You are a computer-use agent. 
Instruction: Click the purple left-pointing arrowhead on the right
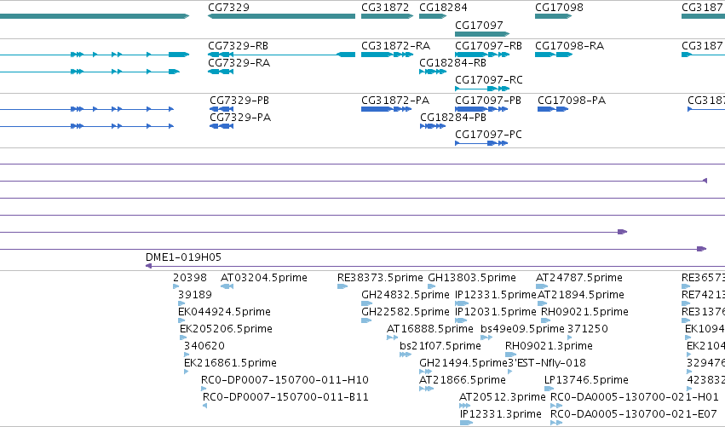click(x=705, y=181)
